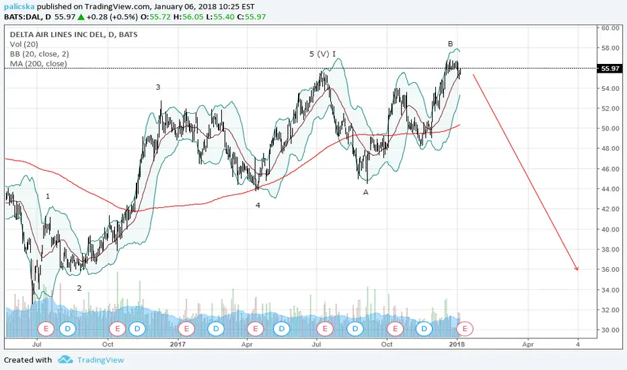The width and height of the screenshot is (627, 370).
Task: Click the outlined E marker above the 2018 label
Action: [x=465, y=329]
